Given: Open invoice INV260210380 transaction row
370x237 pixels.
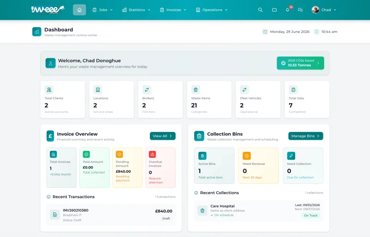Looking at the screenshot, I should click(x=111, y=215).
